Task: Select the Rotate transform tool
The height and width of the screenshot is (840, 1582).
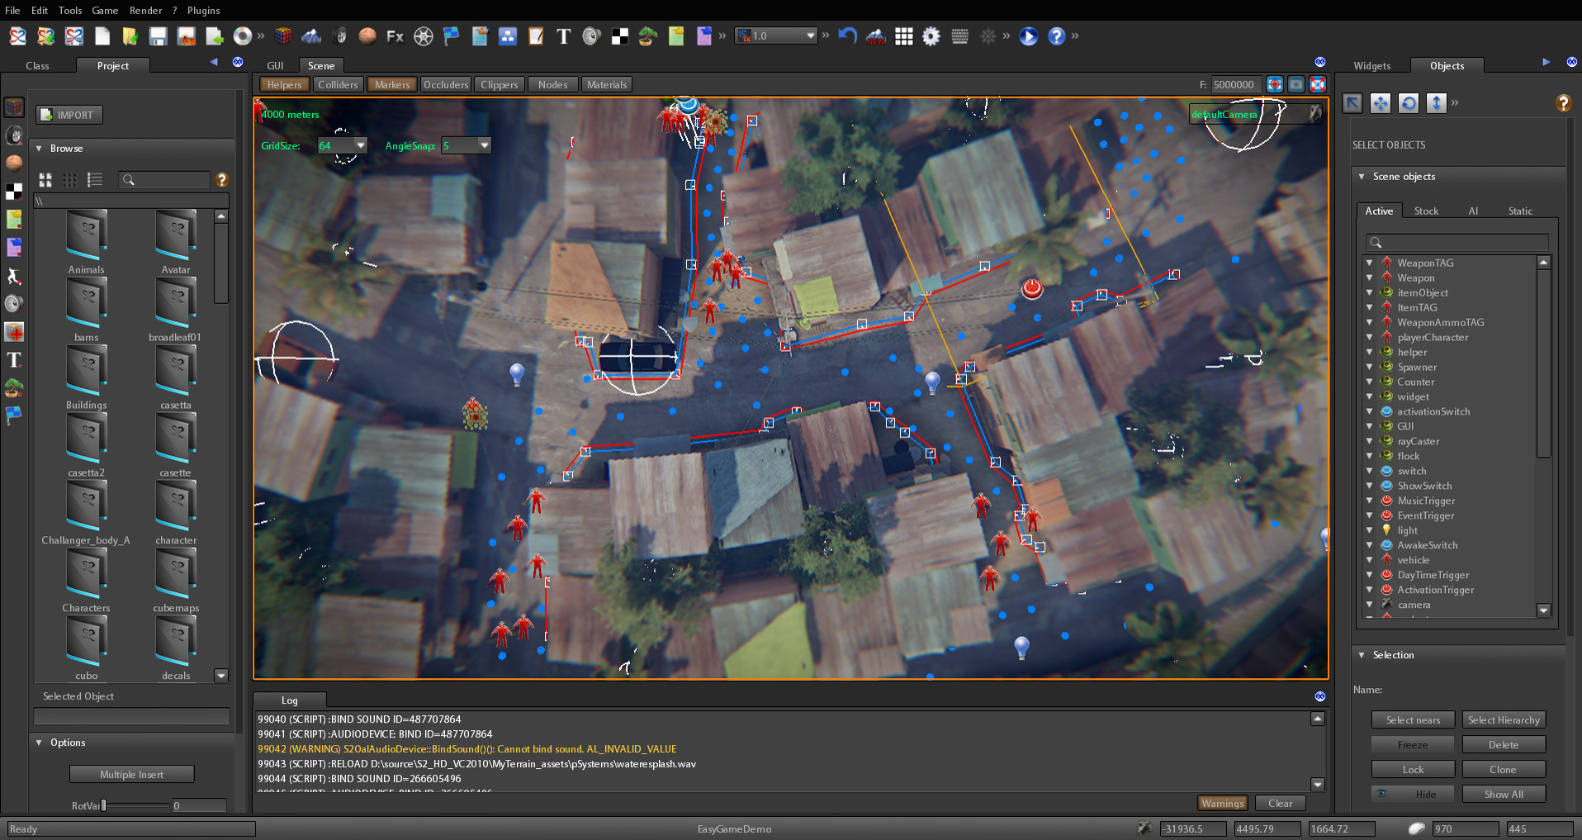Action: click(1408, 102)
